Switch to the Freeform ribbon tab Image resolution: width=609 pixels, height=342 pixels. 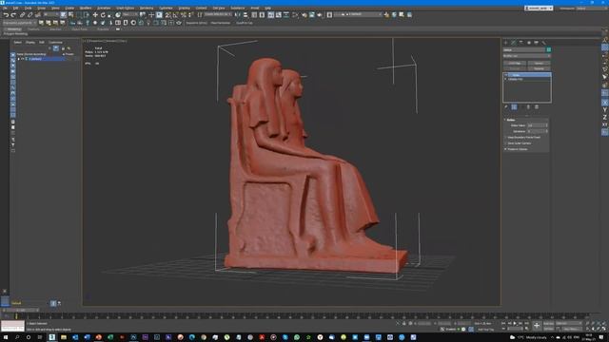coord(33,29)
